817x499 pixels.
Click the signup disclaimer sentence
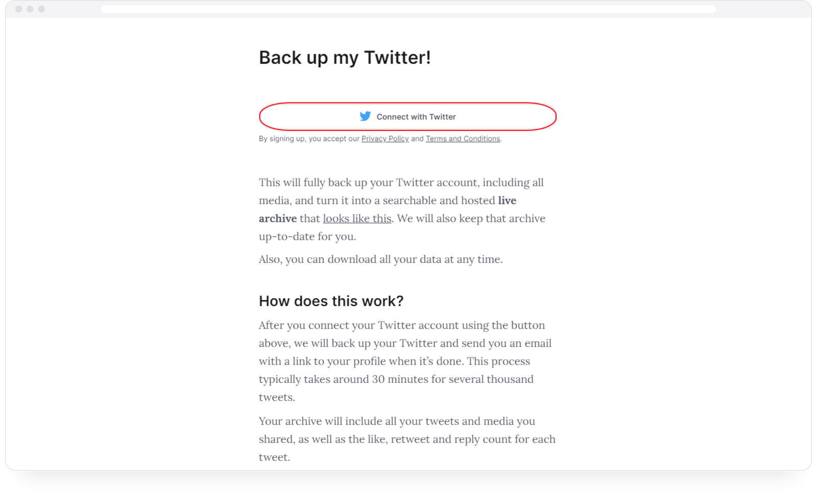(380, 139)
